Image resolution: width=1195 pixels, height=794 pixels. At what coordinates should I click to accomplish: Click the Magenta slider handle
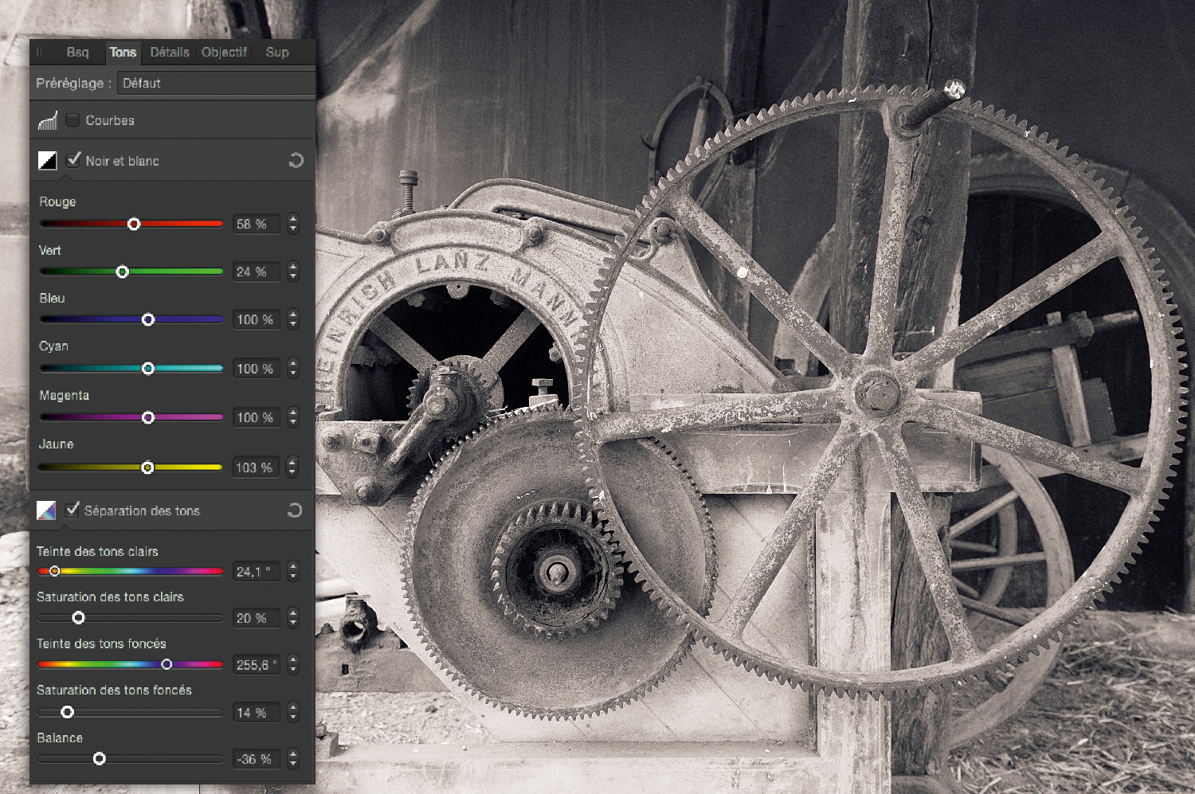pos(147,417)
